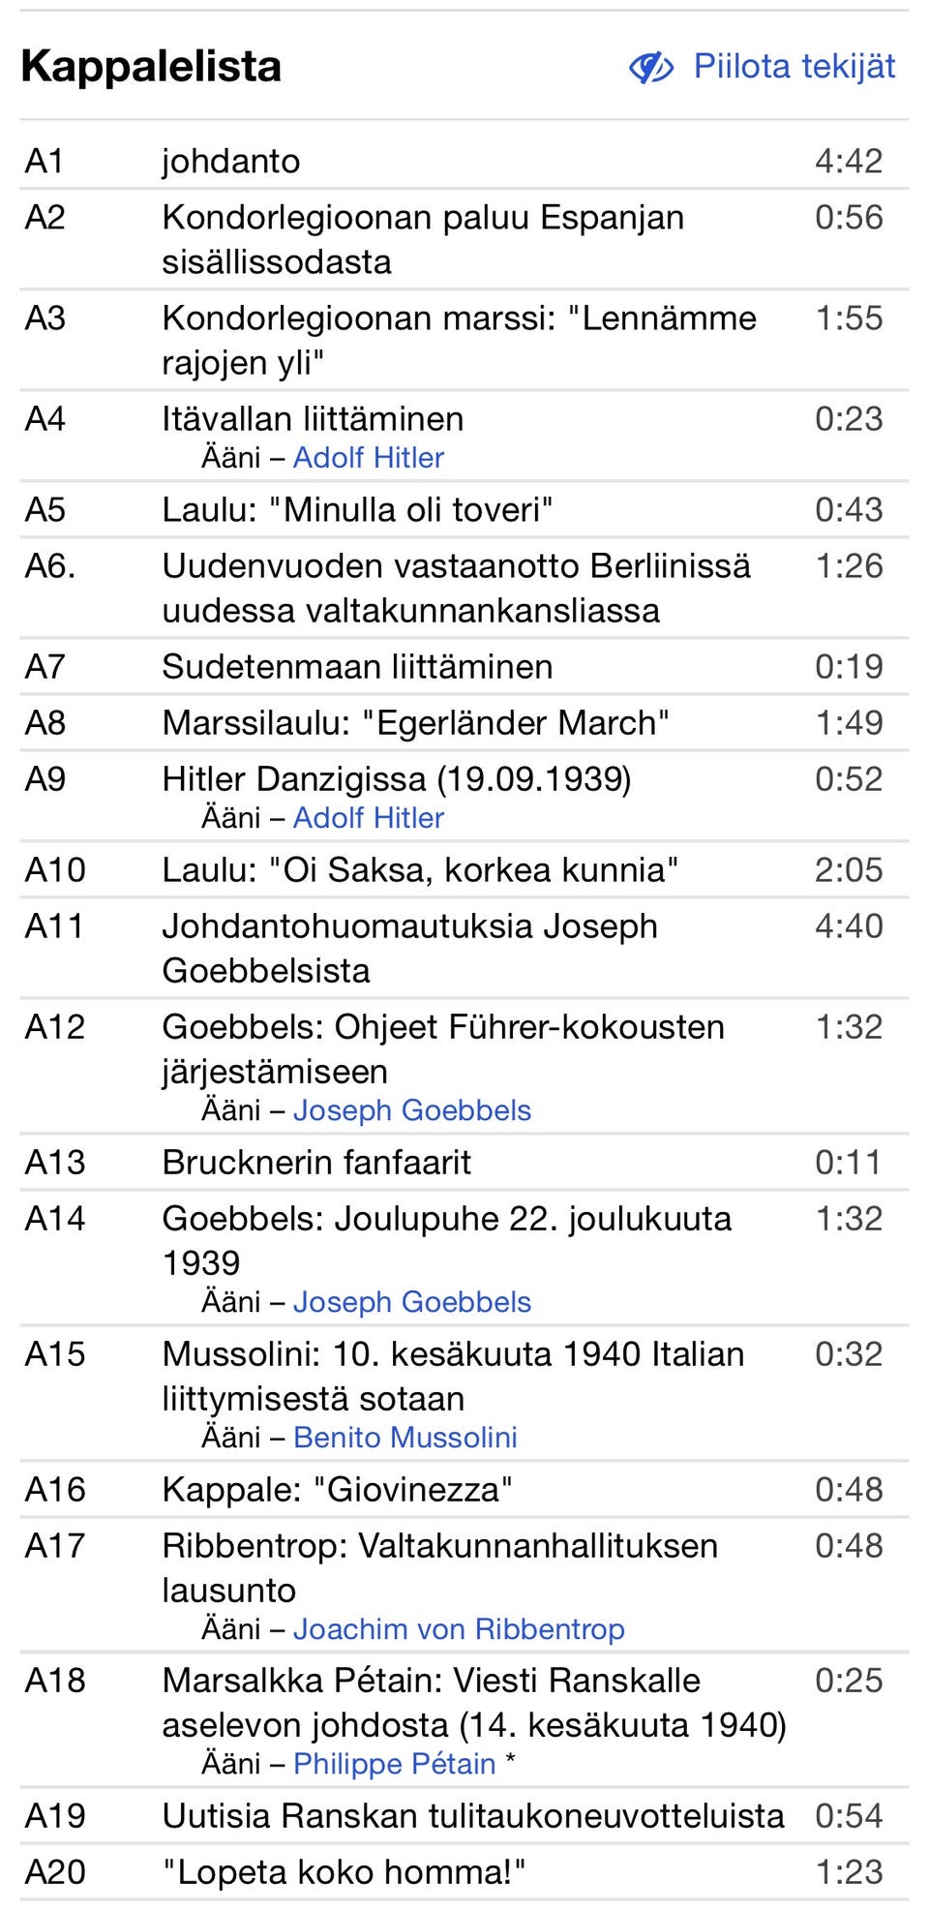The image size is (929, 1911).
Task: Click the crossed-eye hide credits icon
Action: (x=651, y=68)
